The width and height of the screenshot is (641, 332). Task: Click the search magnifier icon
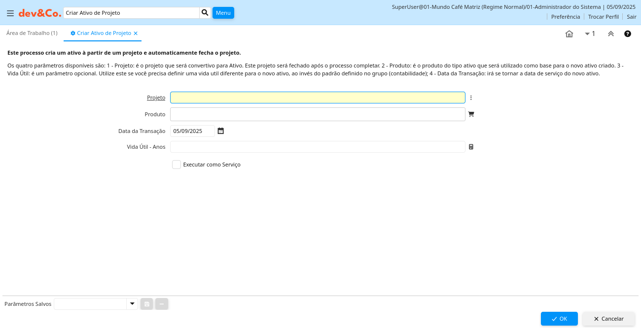[205, 13]
